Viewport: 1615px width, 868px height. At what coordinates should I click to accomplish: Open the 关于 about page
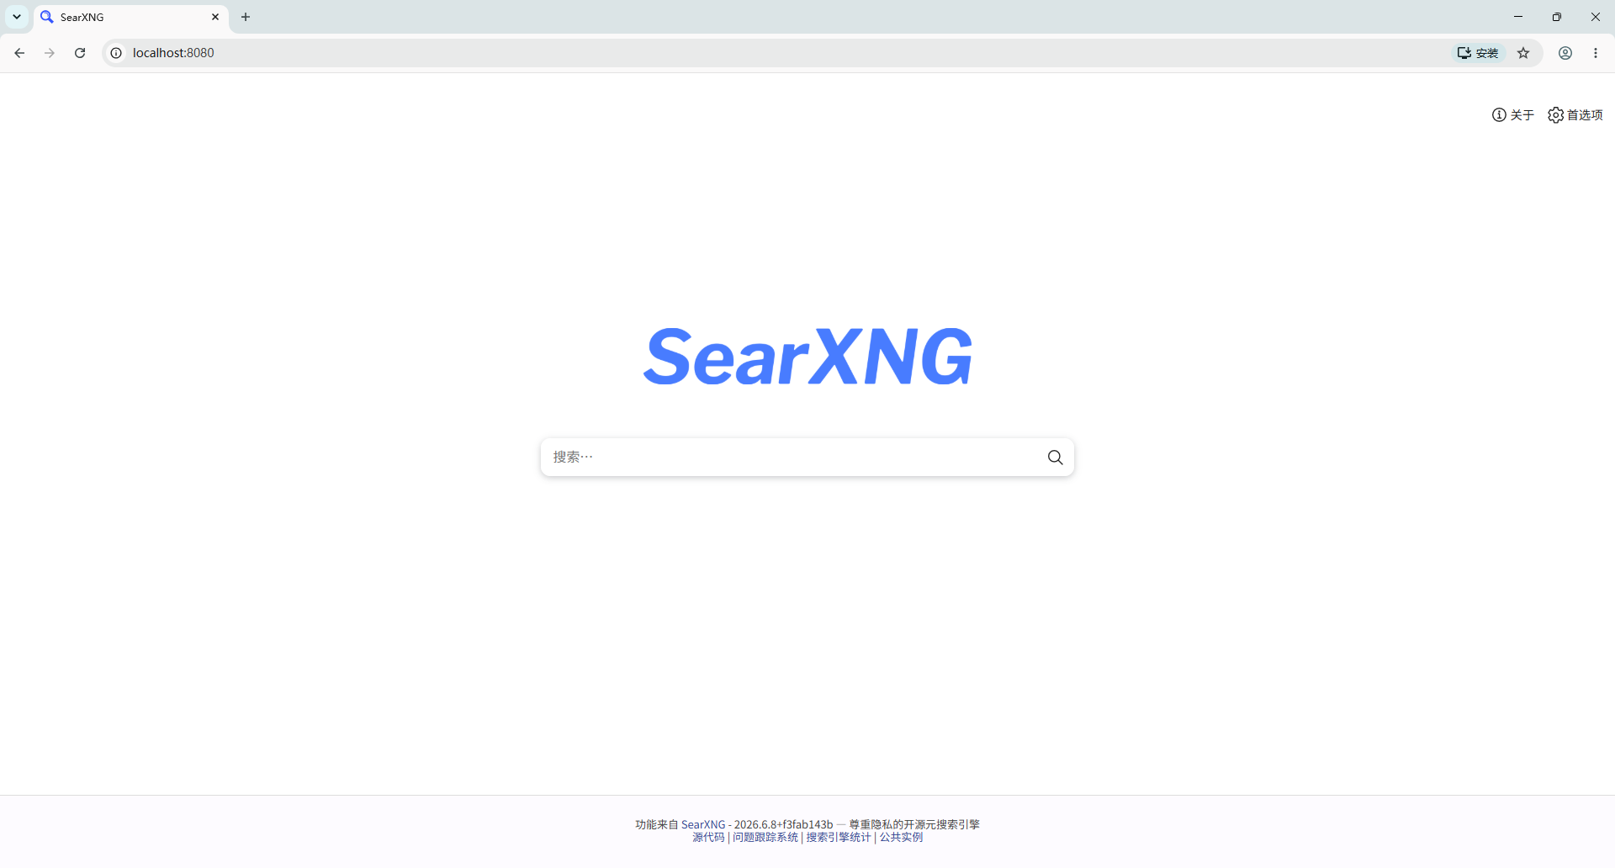pyautogui.click(x=1512, y=114)
